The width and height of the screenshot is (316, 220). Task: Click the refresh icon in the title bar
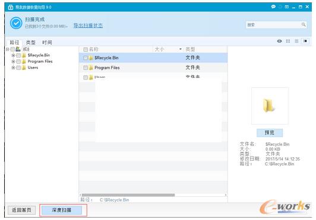[x=280, y=7]
